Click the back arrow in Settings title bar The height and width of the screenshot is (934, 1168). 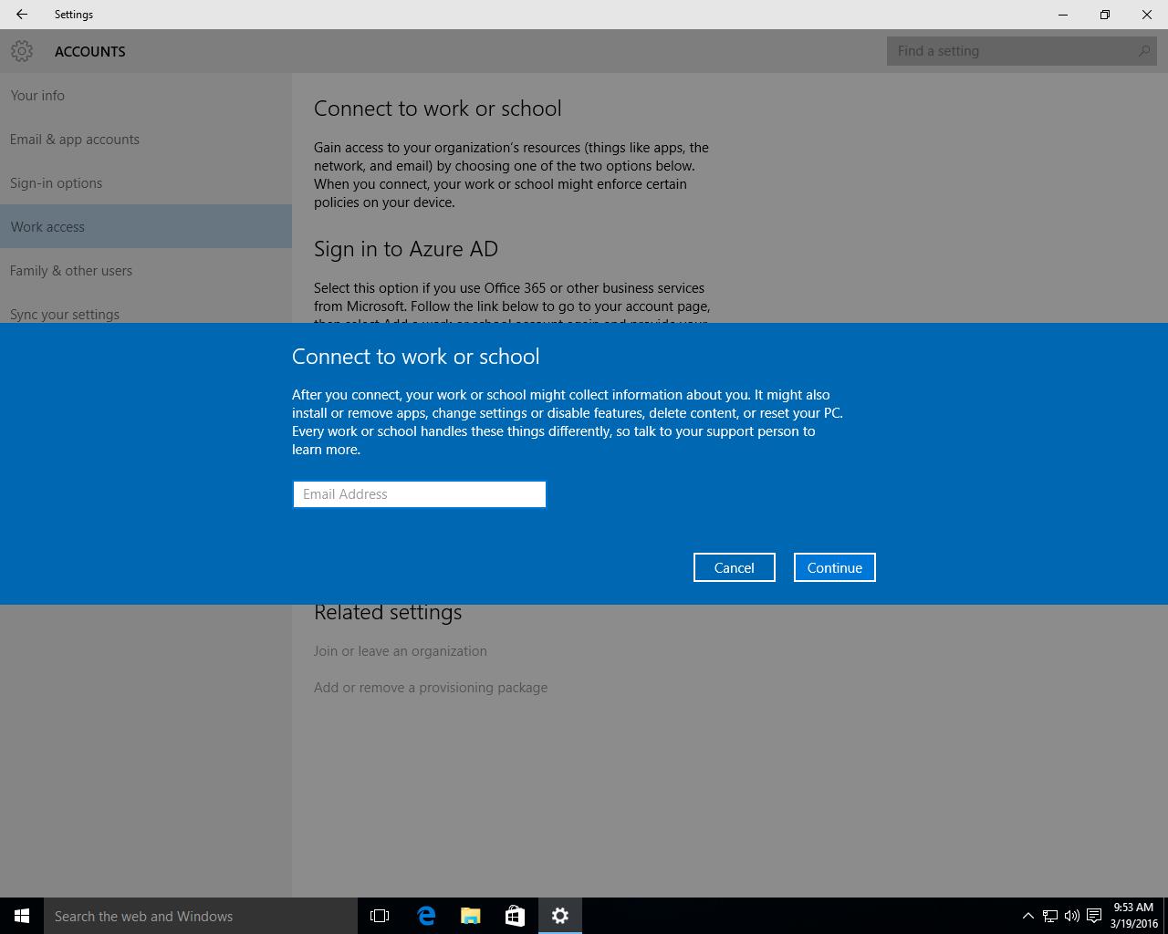coord(22,15)
